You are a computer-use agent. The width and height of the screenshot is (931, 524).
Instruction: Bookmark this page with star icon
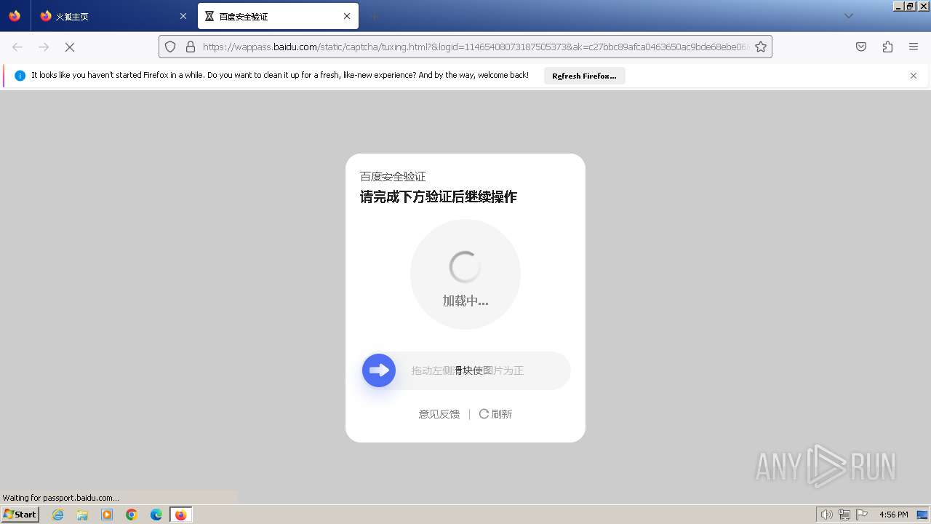761,47
